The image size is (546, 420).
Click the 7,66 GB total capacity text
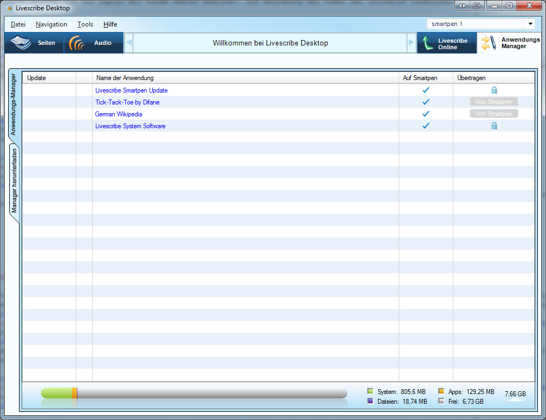(515, 394)
